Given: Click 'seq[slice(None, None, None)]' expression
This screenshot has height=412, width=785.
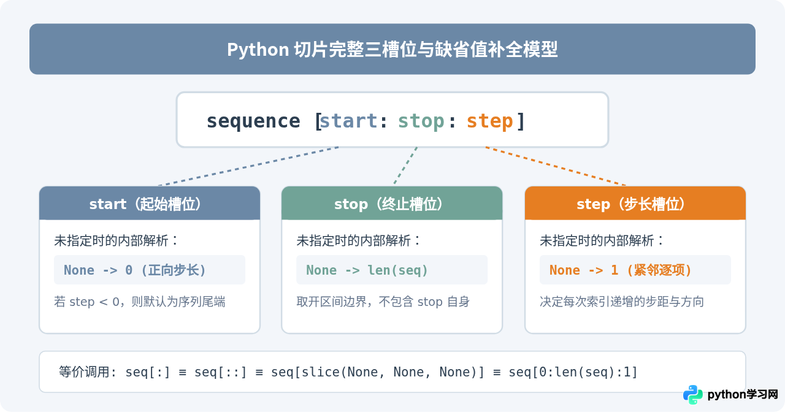Looking at the screenshot, I should point(378,372).
